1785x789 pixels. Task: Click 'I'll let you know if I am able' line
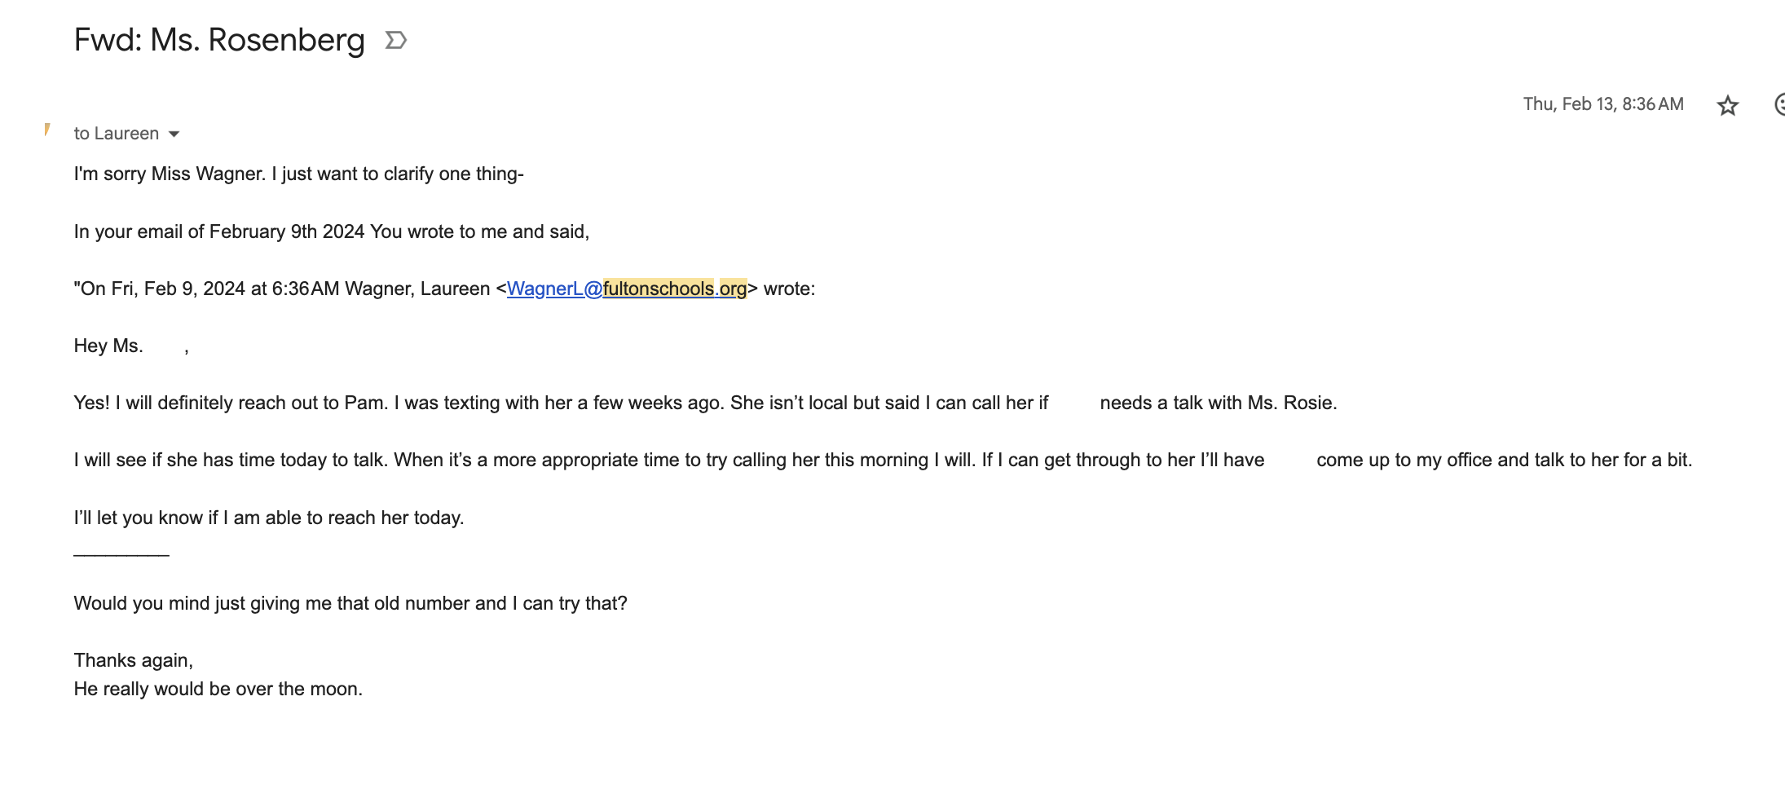[x=269, y=518]
